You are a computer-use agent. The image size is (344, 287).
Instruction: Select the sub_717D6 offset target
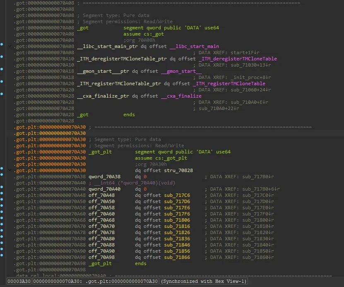(177, 201)
